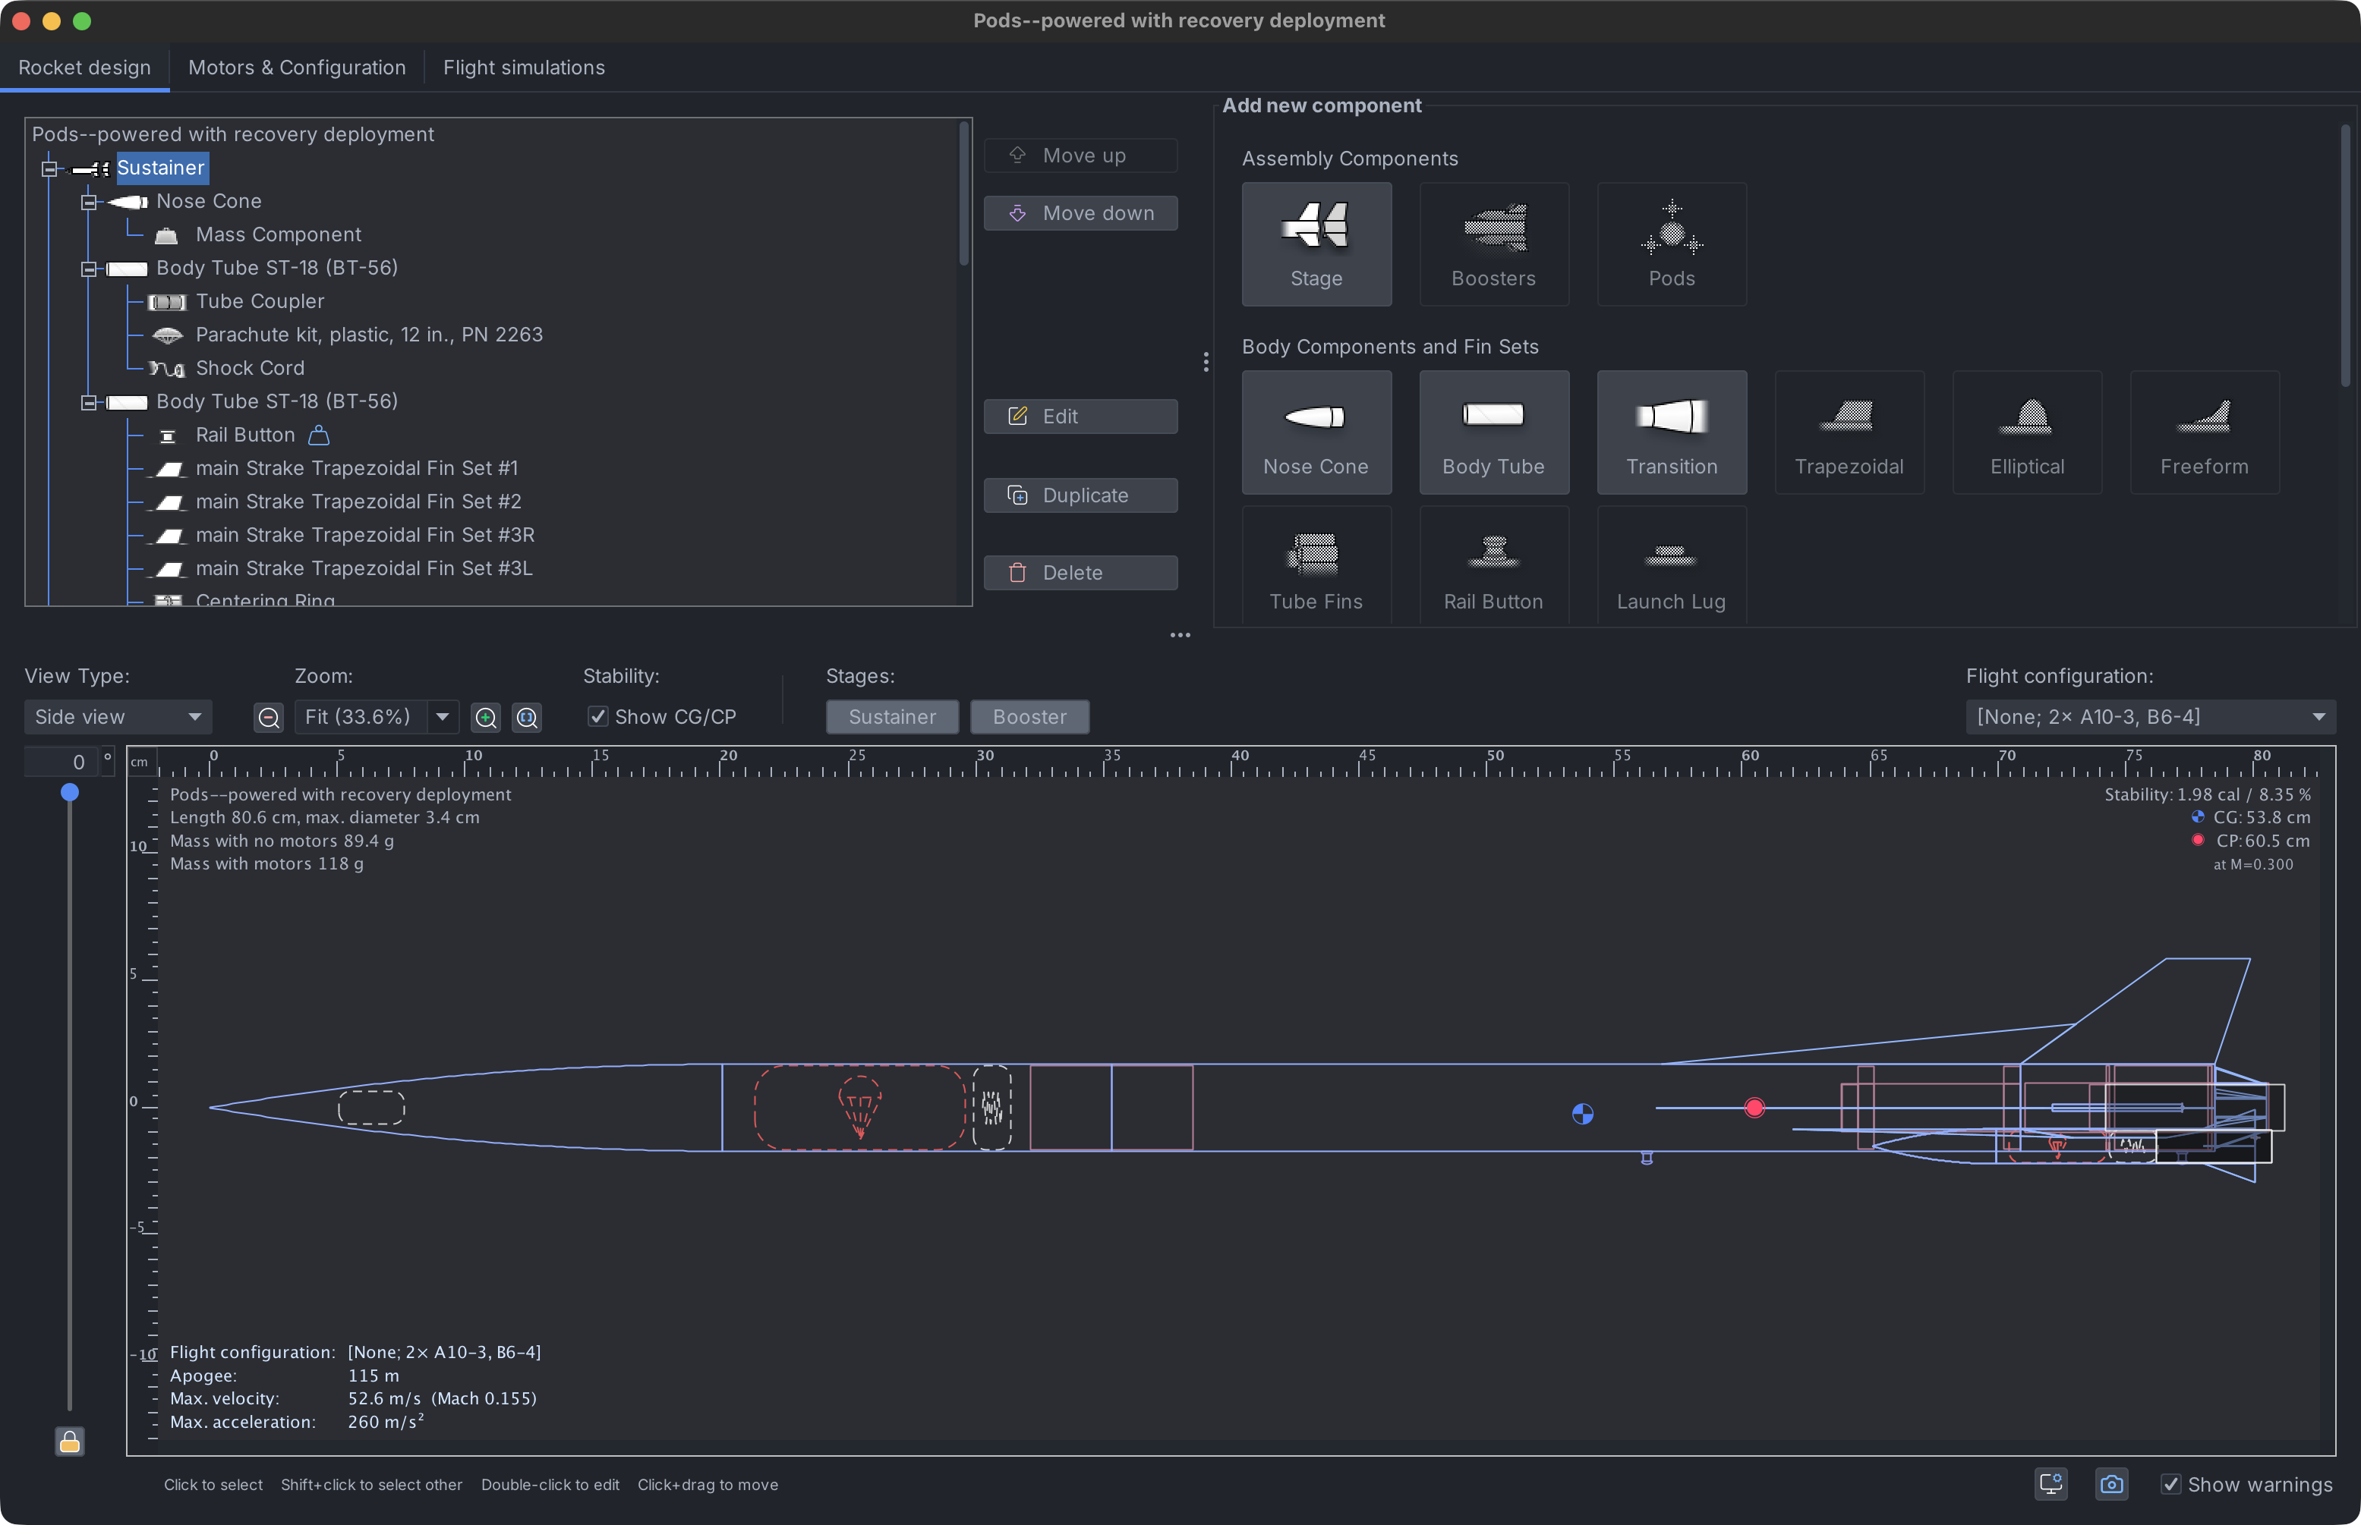Add a Transition component
Viewport: 2361px width, 1525px height.
(x=1670, y=432)
